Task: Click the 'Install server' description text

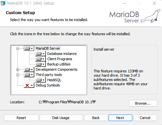Action: pyautogui.click(x=104, y=49)
